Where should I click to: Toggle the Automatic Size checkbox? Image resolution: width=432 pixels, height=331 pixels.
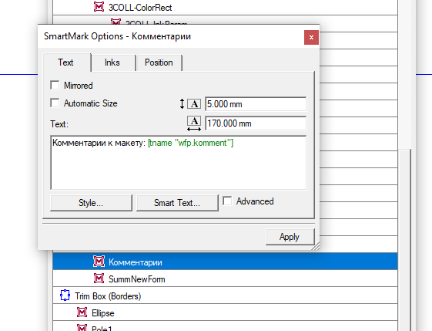(55, 103)
